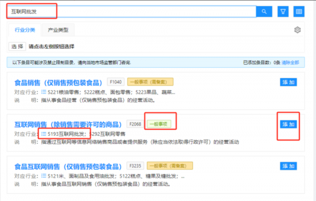Click the green 一般事项 tag
The height and width of the screenshot is (201, 316).
click(159, 124)
